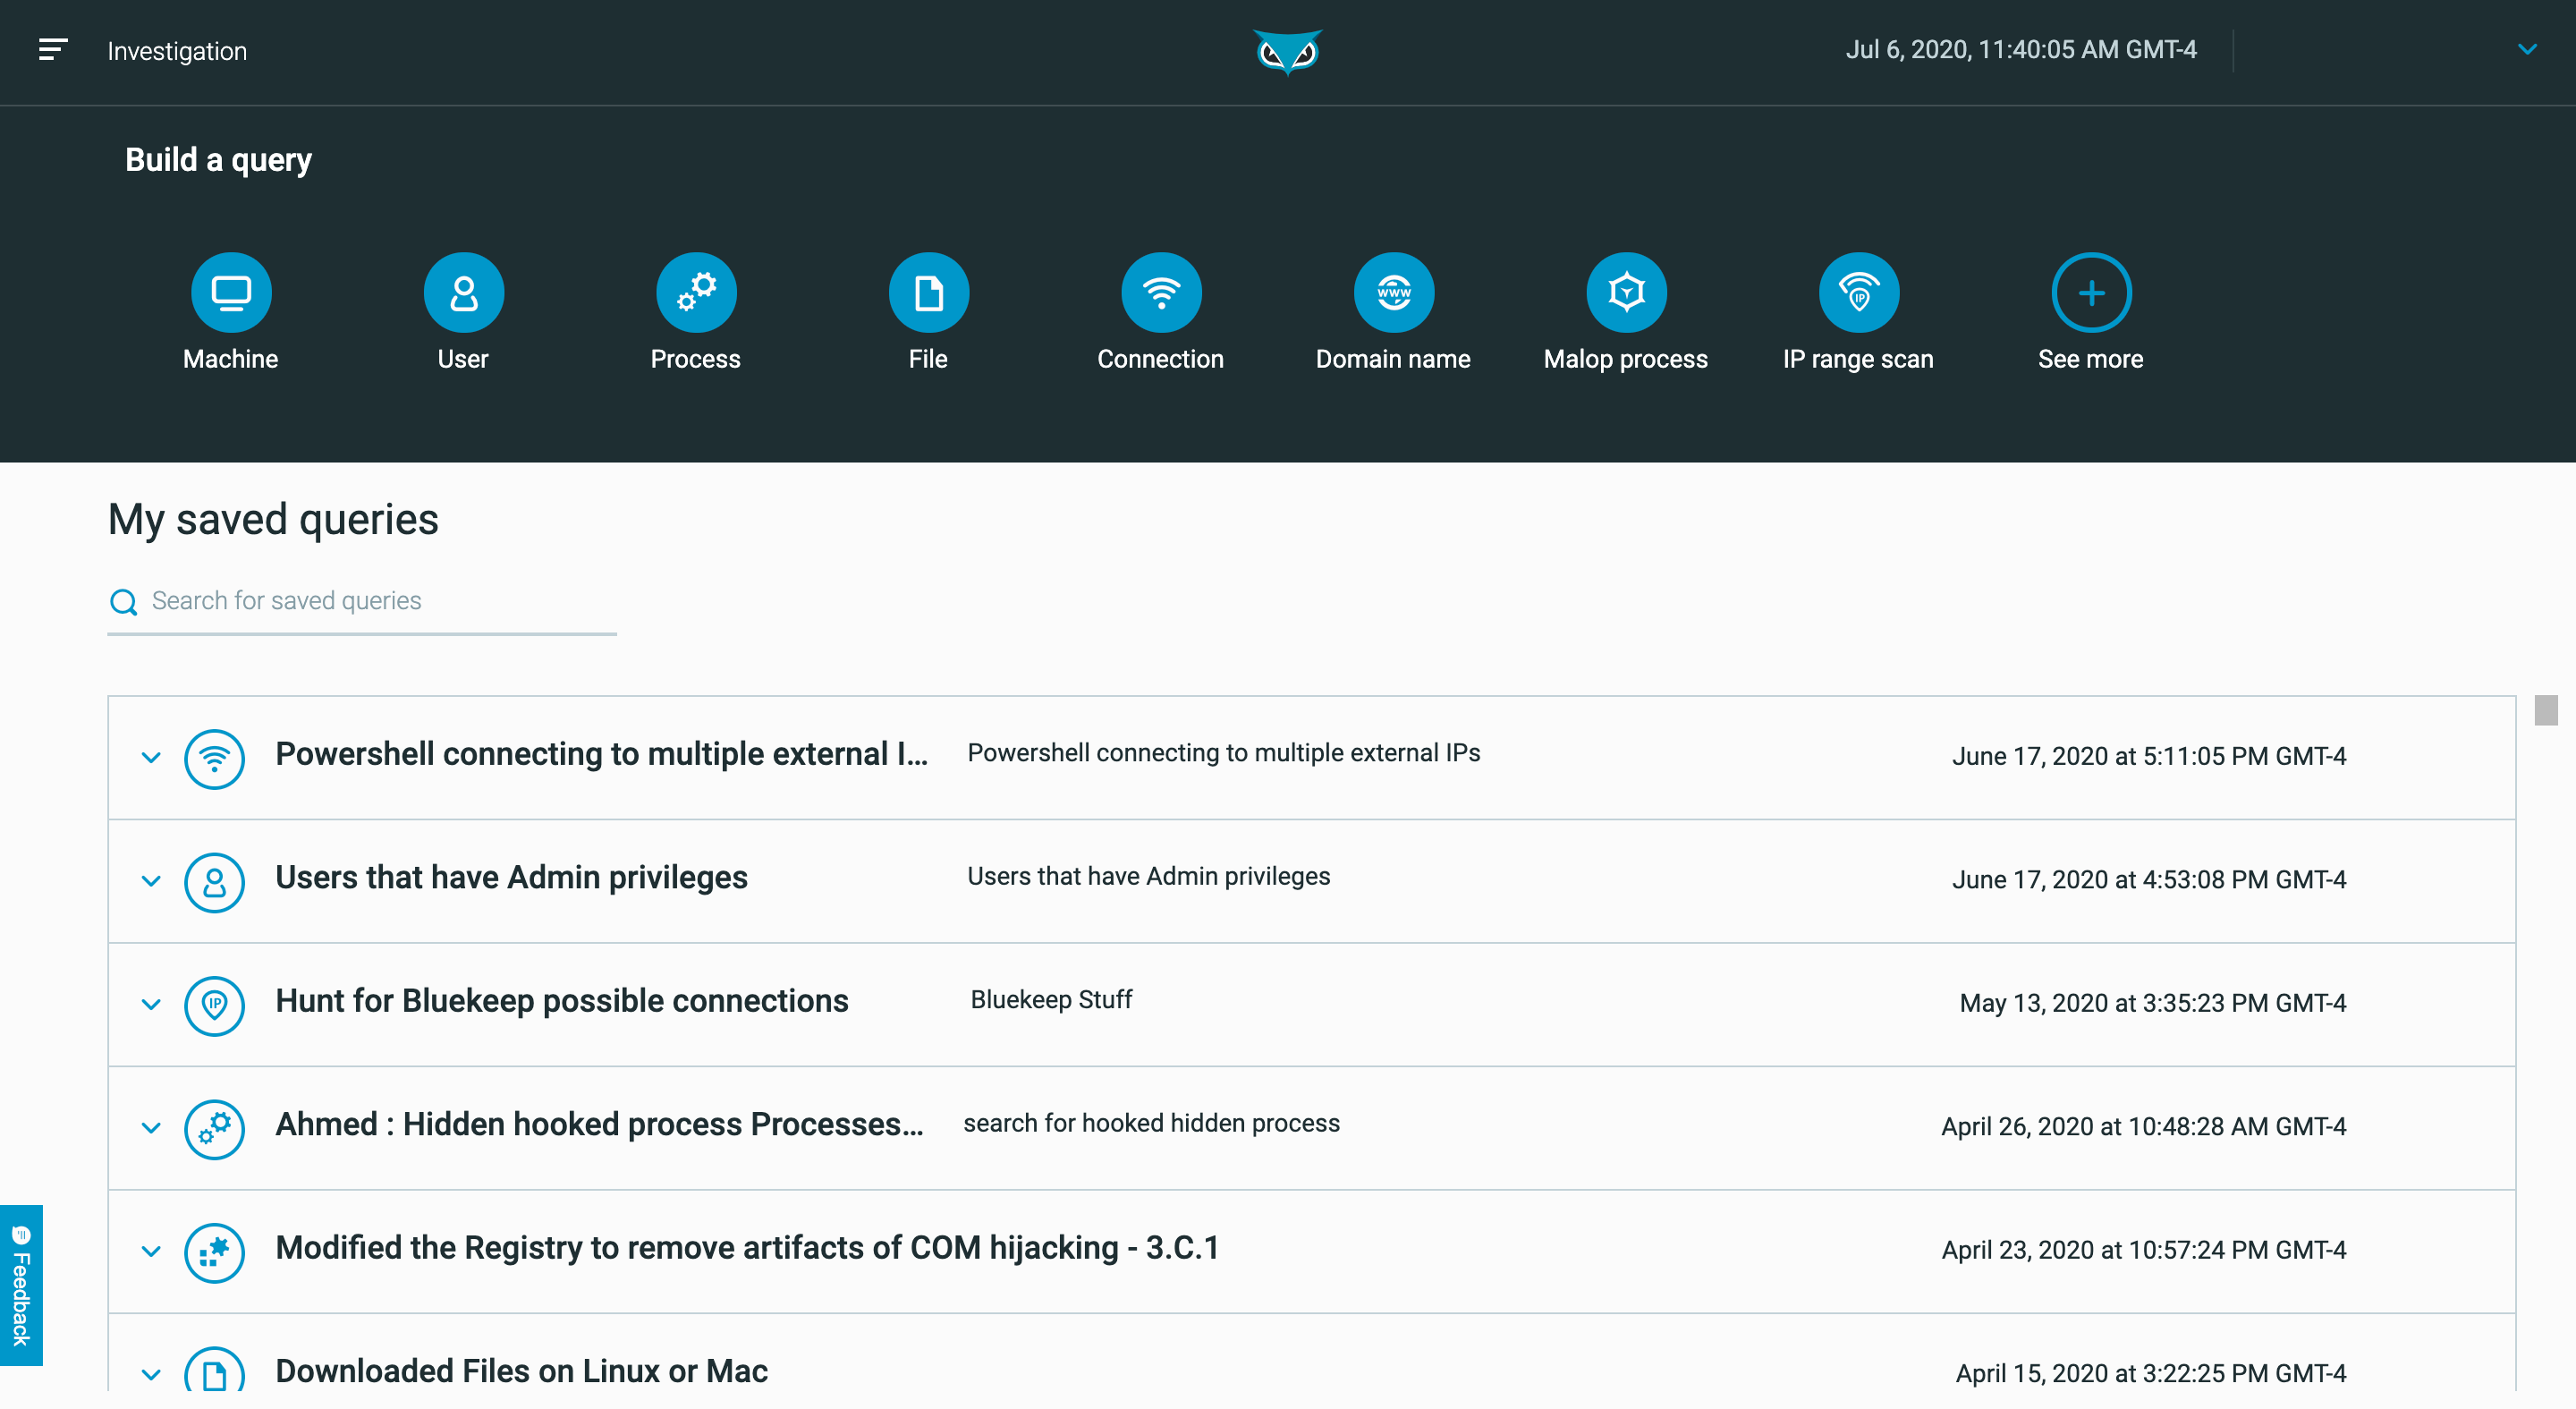This screenshot has height=1409, width=2576.
Task: Open Ahmed : Hidden hooked process query
Action: (600, 1124)
